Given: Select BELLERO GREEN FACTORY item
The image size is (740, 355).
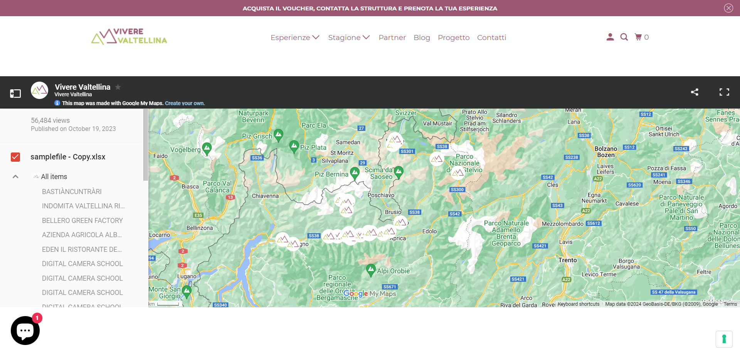Looking at the screenshot, I should pos(82,221).
